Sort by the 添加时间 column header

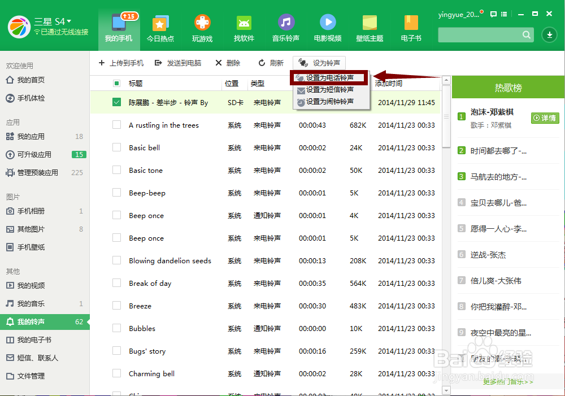389,84
